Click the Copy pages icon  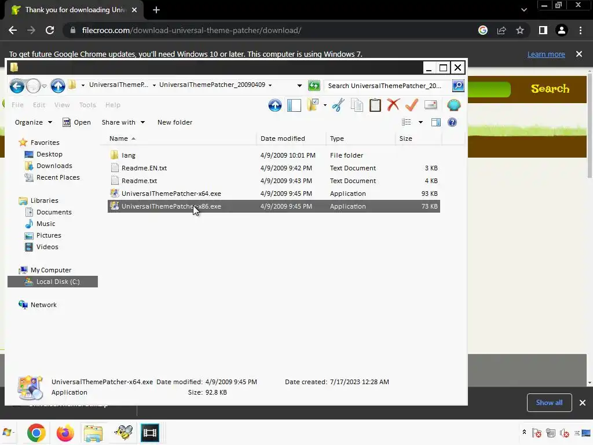(x=357, y=105)
